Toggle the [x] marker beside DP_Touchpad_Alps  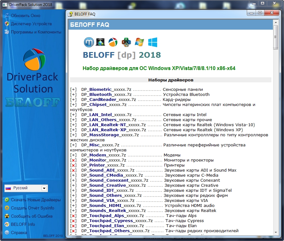click(x=73, y=216)
